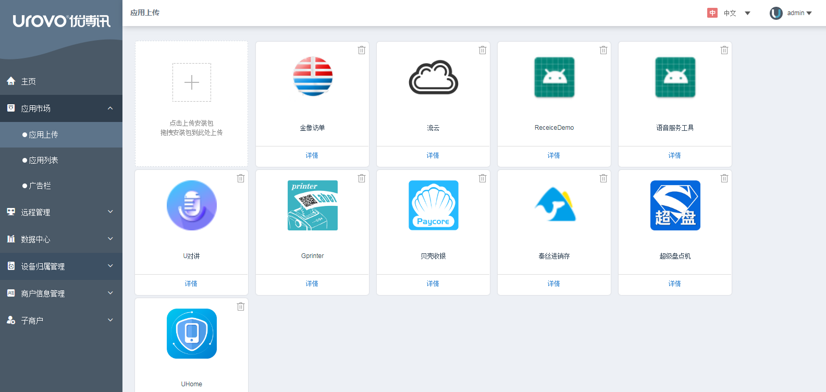Click trash icon on 秦丝进销存 card

tap(603, 178)
